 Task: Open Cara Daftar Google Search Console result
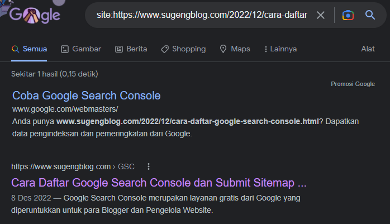159,183
